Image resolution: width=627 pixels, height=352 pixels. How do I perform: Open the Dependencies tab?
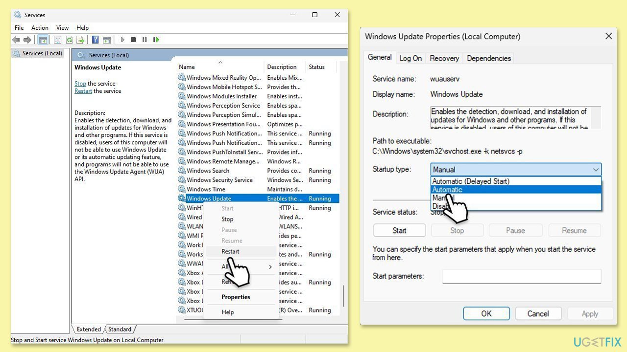[x=489, y=58]
